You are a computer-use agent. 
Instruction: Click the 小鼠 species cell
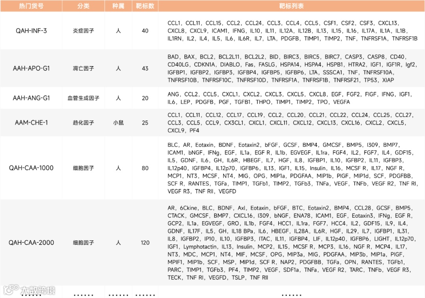tap(118, 122)
